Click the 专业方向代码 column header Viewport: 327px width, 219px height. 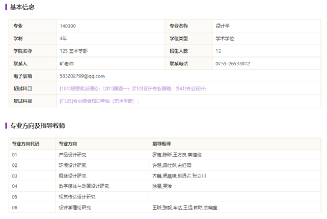tap(26, 143)
